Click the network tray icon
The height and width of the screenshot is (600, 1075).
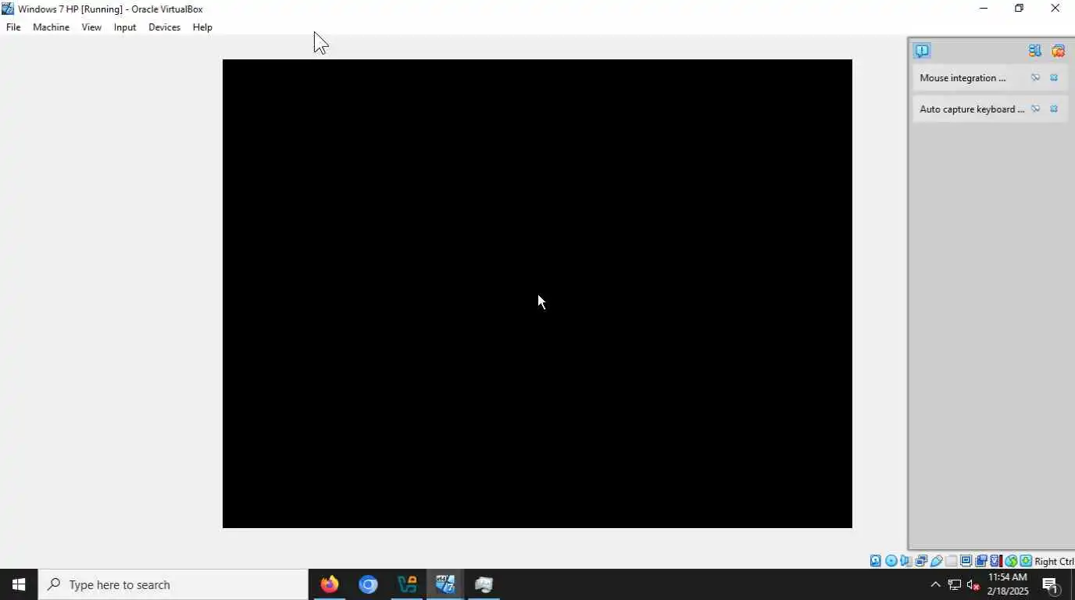coord(955,584)
